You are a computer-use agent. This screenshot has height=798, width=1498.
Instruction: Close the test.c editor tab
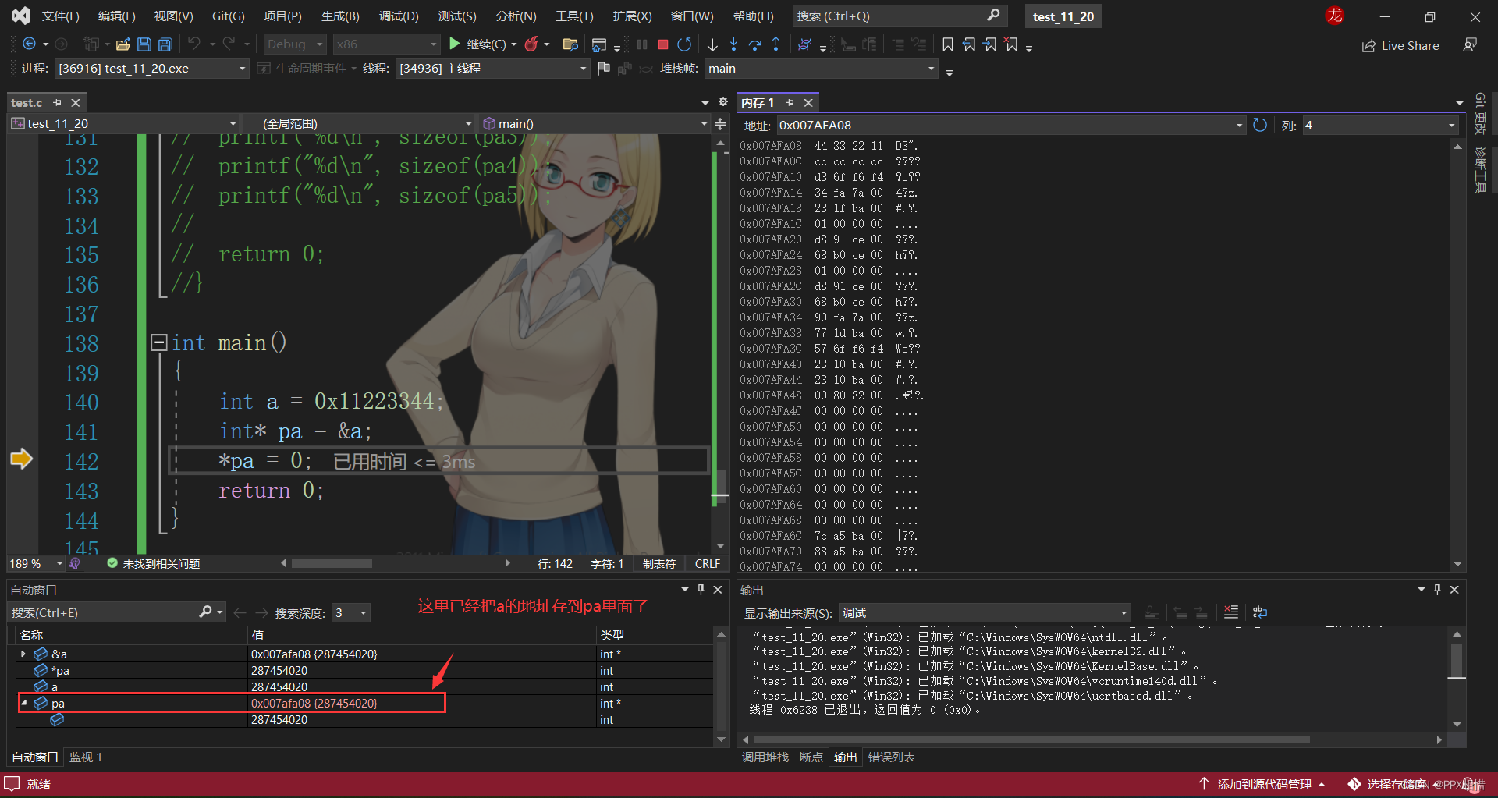point(76,103)
